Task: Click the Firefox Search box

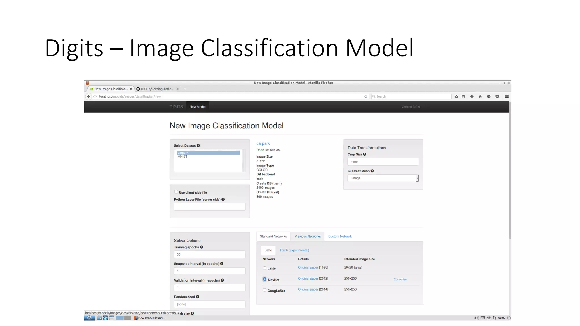Action: (x=411, y=96)
